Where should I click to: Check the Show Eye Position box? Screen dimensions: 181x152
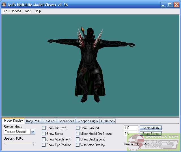pos(44,145)
